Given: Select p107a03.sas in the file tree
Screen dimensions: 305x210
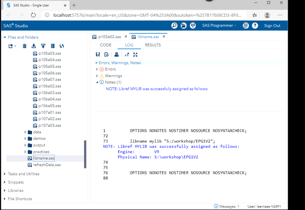Looking at the screenshot, I should pyautogui.click(x=50, y=125).
